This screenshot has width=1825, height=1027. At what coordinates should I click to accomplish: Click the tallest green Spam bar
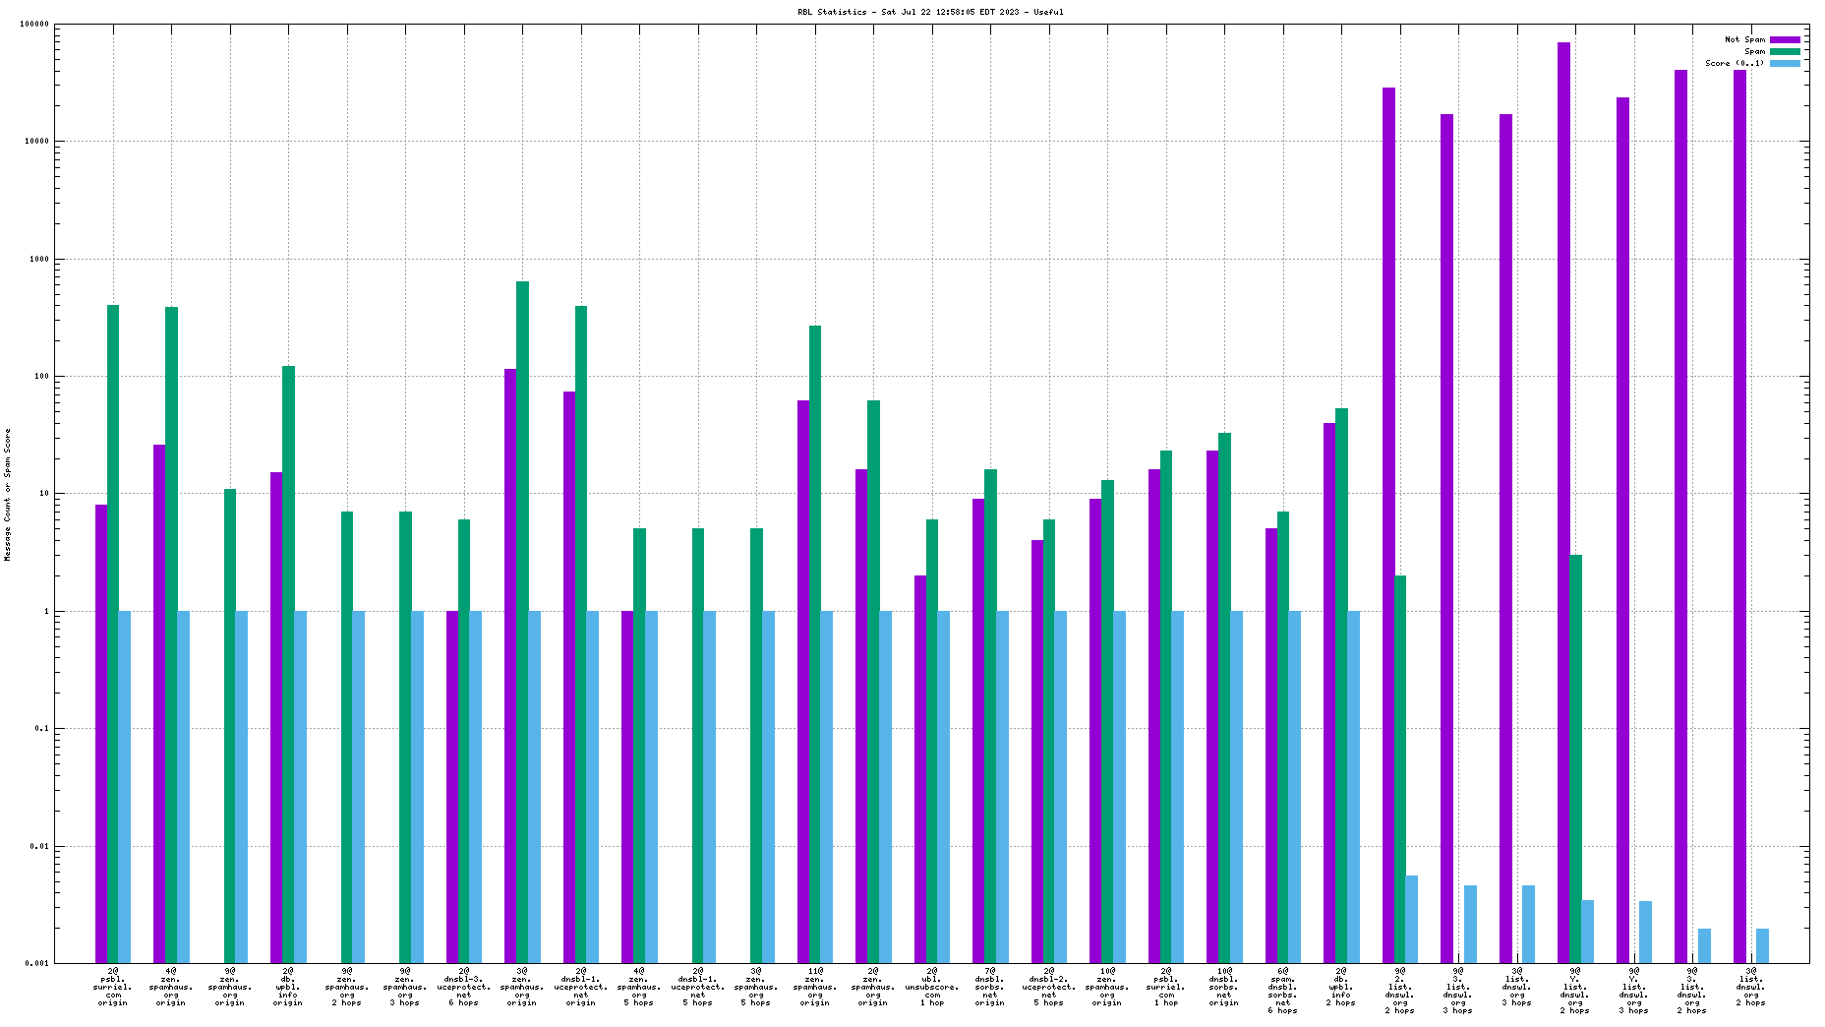(x=522, y=622)
